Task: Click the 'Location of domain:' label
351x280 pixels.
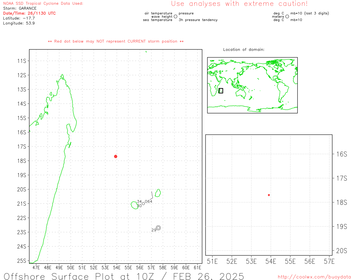Action: pos(244,49)
